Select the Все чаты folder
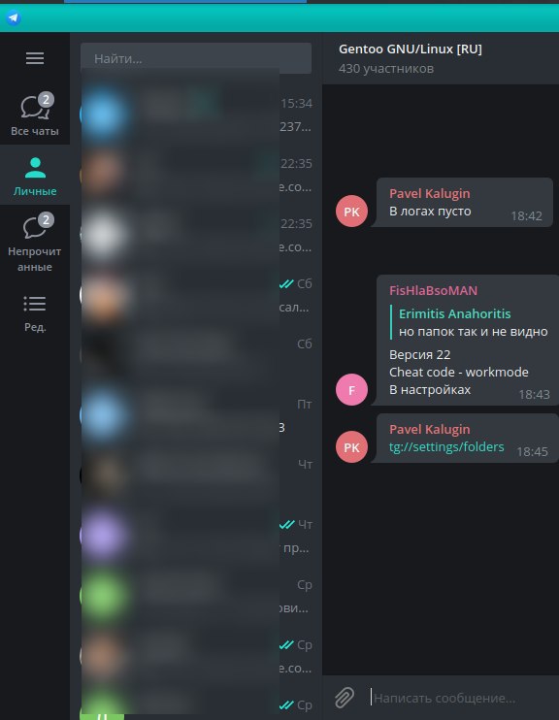This screenshot has width=559, height=720. click(35, 115)
